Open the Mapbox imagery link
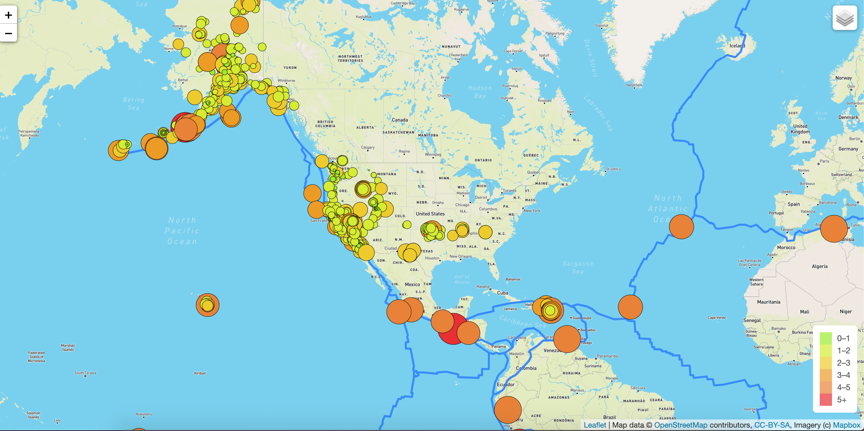864x431 pixels. point(846,425)
